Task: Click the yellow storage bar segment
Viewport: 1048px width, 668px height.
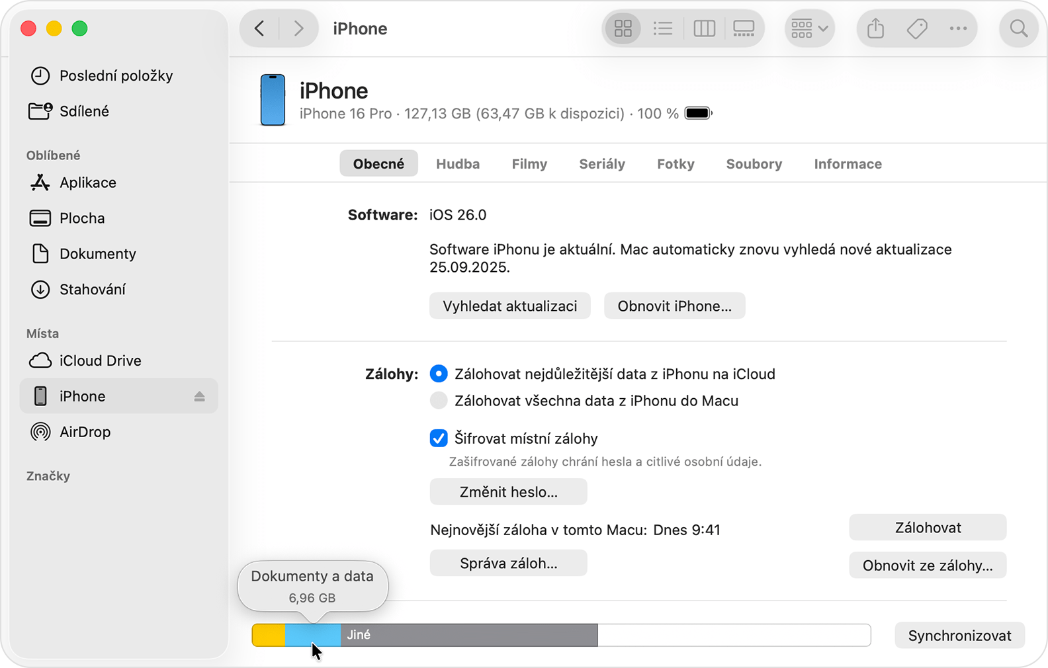Action: tap(269, 635)
